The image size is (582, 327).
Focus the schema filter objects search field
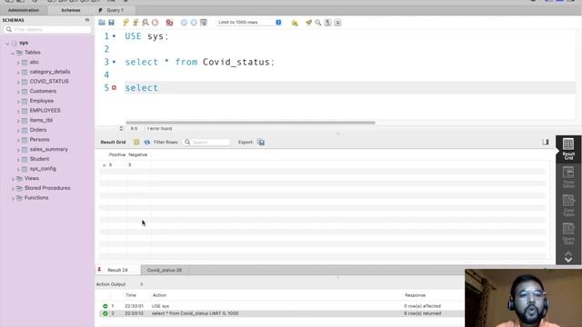click(47, 29)
